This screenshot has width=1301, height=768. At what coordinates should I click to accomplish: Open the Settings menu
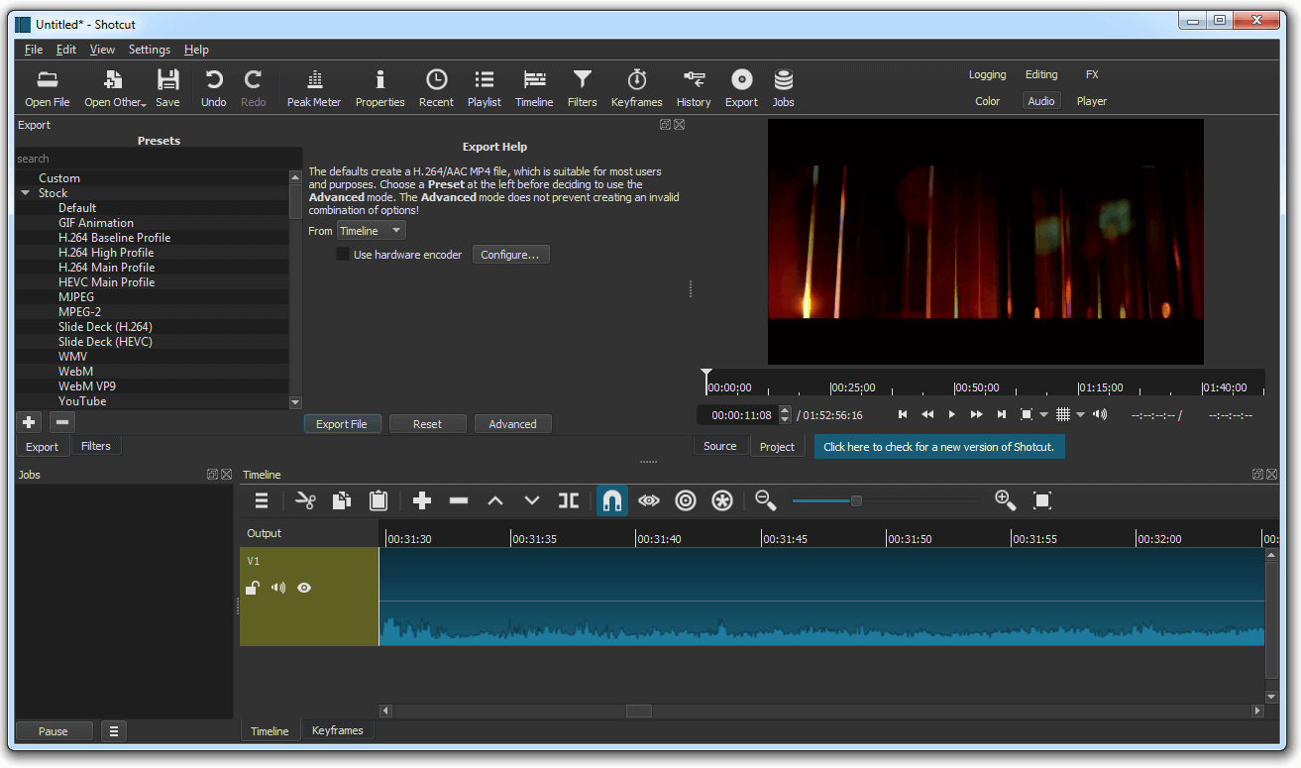[x=149, y=50]
